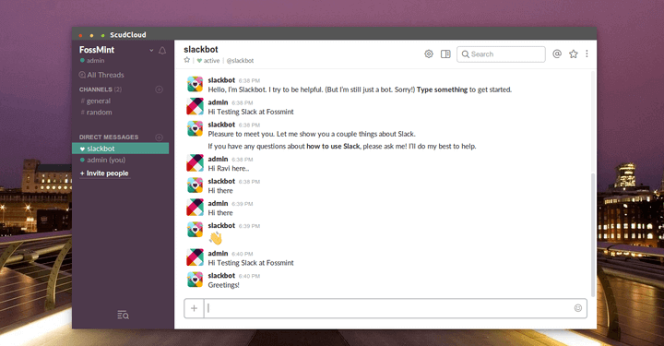Click the 'Greetings!' message text

coord(223,285)
